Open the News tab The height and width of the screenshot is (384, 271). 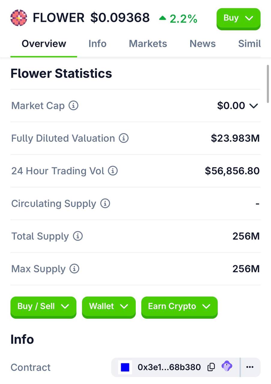(202, 44)
